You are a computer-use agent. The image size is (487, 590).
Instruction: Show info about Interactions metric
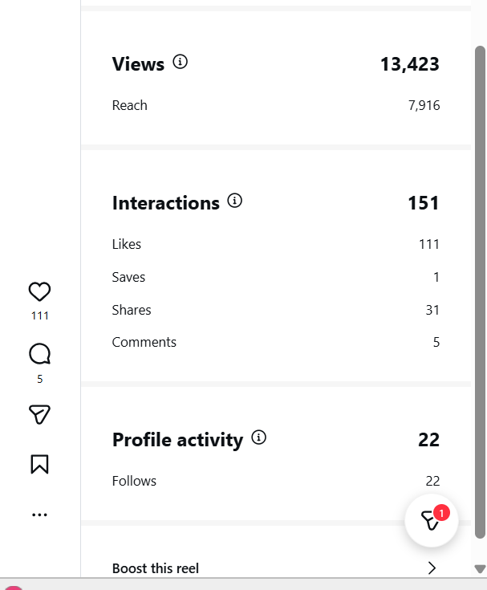(234, 201)
